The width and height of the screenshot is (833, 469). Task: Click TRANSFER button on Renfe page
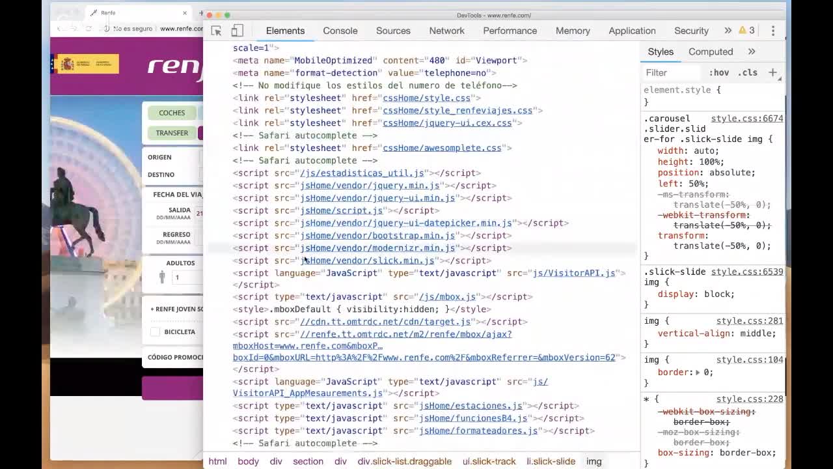(172, 133)
